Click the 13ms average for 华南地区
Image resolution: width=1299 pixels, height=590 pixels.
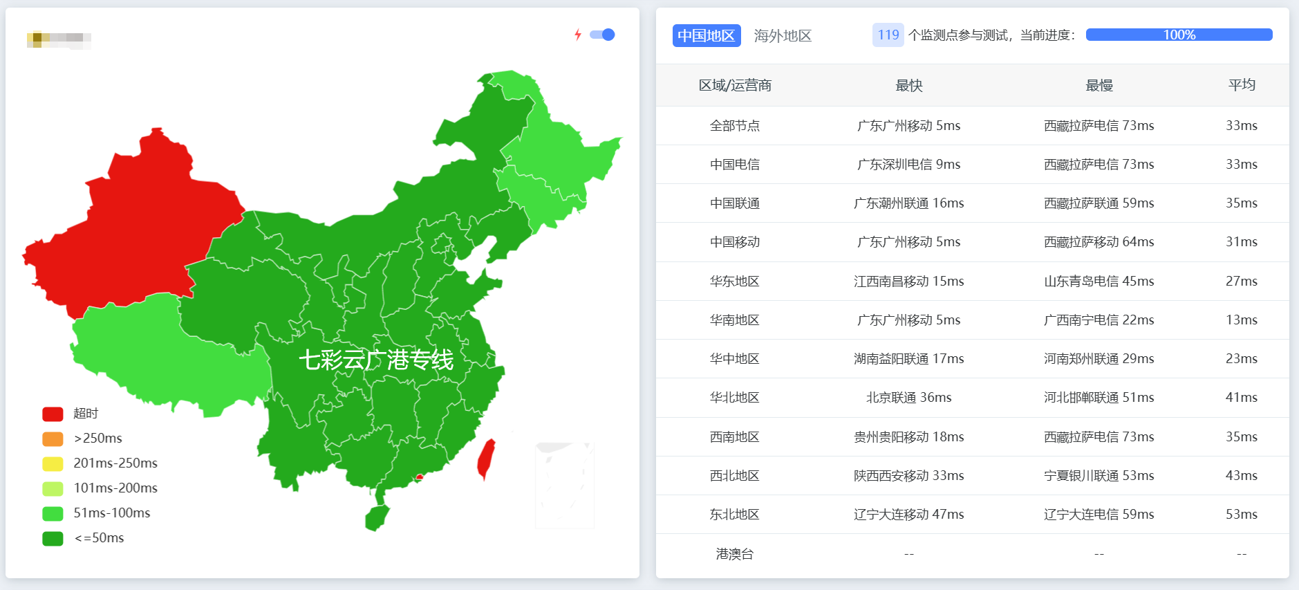(1242, 320)
